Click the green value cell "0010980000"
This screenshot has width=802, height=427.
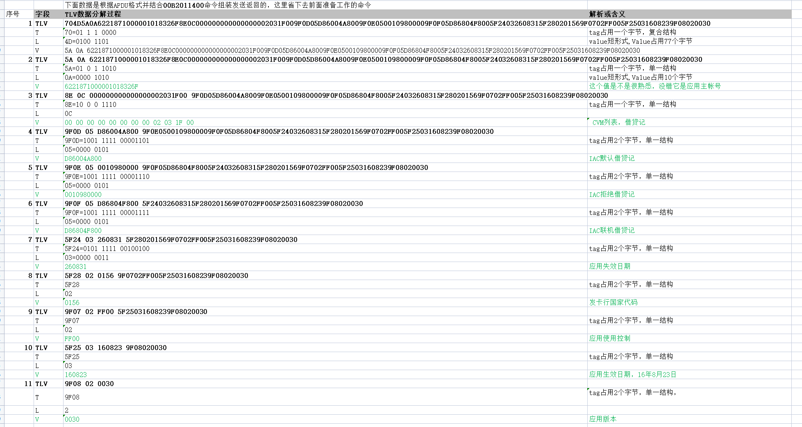[x=83, y=195]
